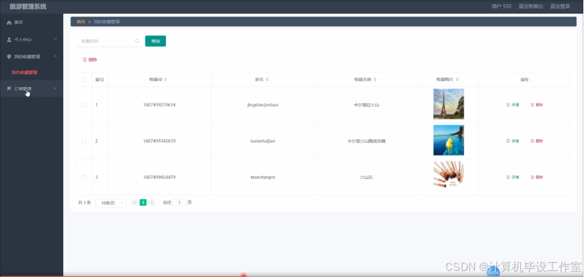Click the 查询 search button
This screenshot has width=584, height=277.
[x=155, y=41]
